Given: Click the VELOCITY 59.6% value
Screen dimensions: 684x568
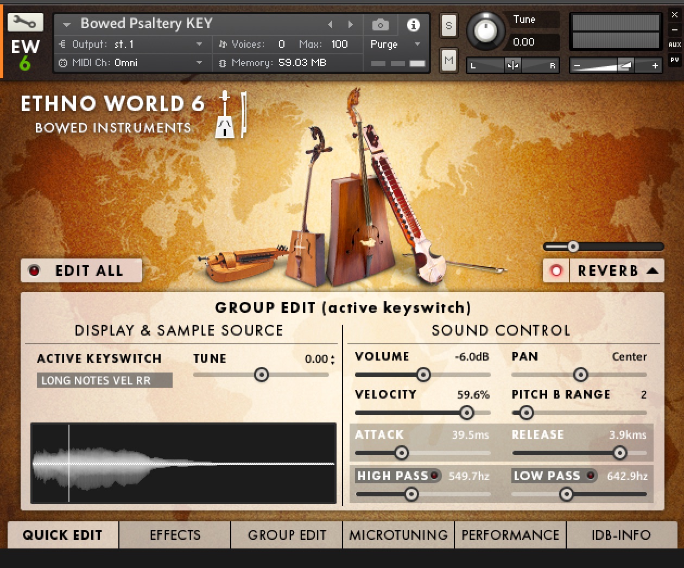Looking at the screenshot, I should point(473,395).
